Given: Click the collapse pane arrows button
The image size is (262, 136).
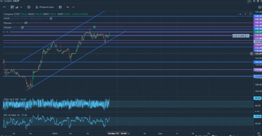Looking at the screenshot, I should [x=245, y=14].
